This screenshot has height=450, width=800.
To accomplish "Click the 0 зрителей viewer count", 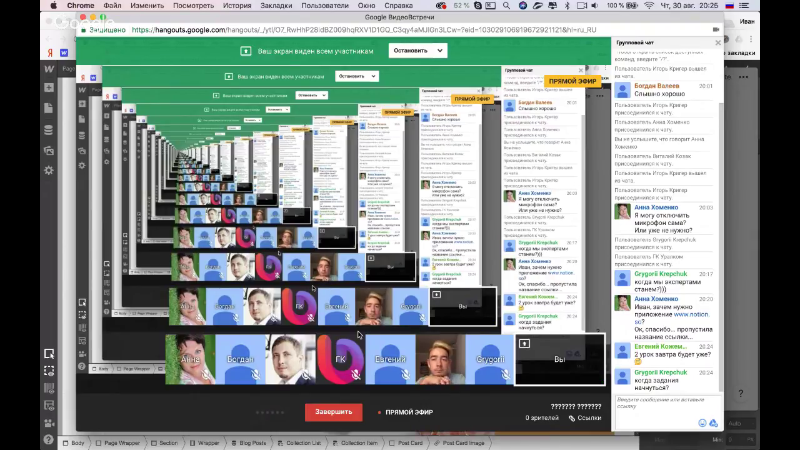I will (x=542, y=418).
